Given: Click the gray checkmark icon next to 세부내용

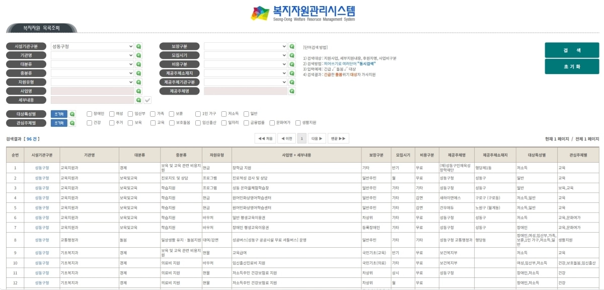Looking at the screenshot, I should tap(147, 100).
